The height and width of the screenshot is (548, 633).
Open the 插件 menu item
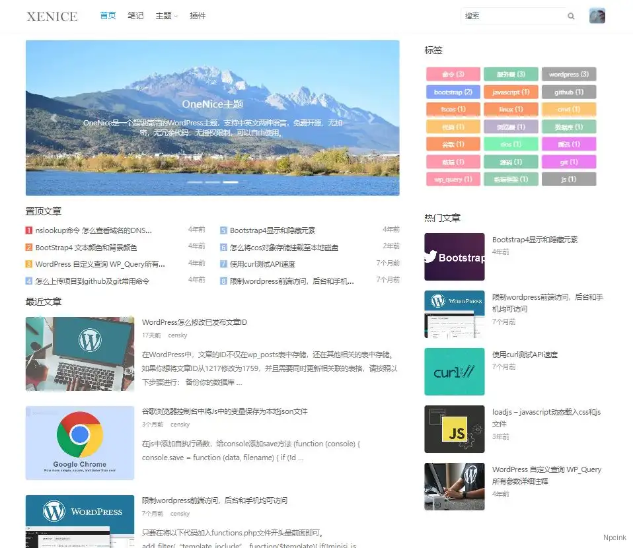[x=198, y=15]
